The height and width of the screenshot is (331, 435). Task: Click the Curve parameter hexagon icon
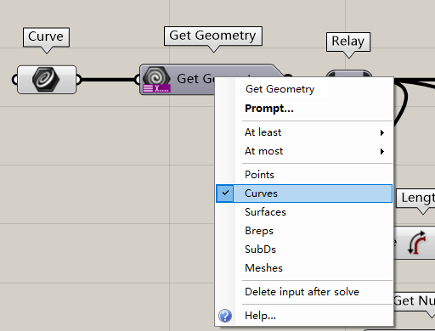point(46,79)
